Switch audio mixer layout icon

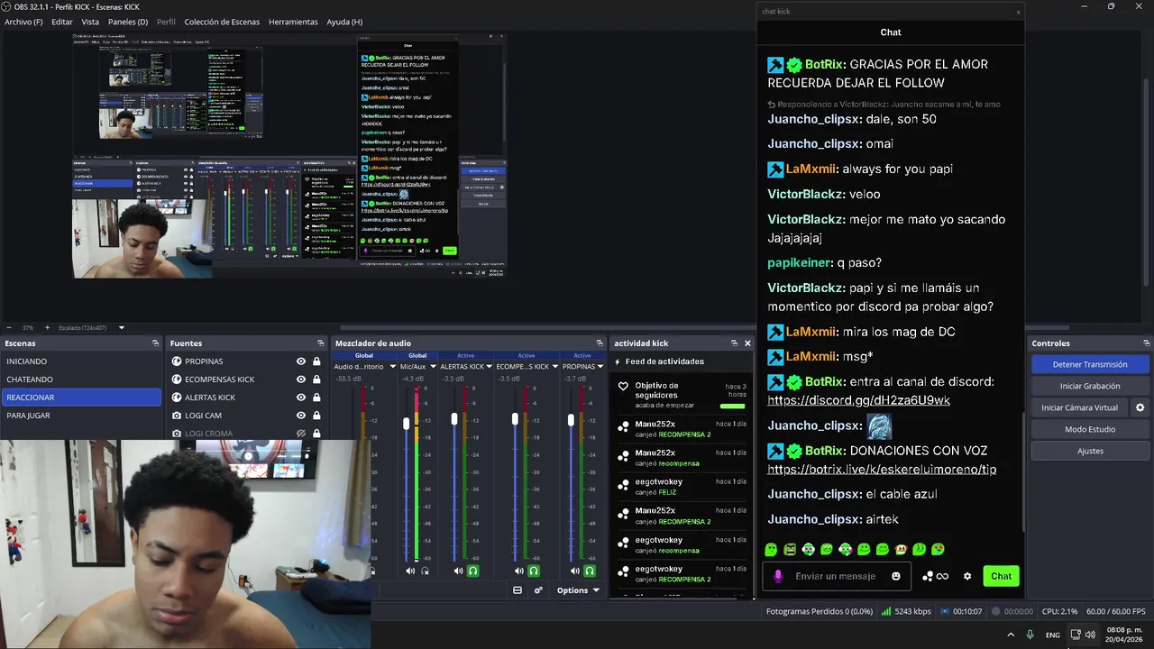517,590
